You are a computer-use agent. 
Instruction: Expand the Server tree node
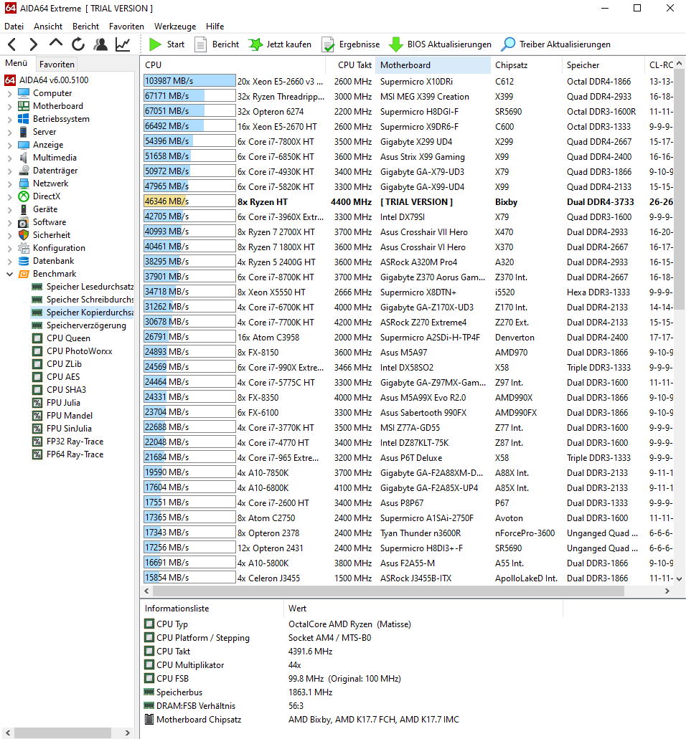pyautogui.click(x=9, y=132)
